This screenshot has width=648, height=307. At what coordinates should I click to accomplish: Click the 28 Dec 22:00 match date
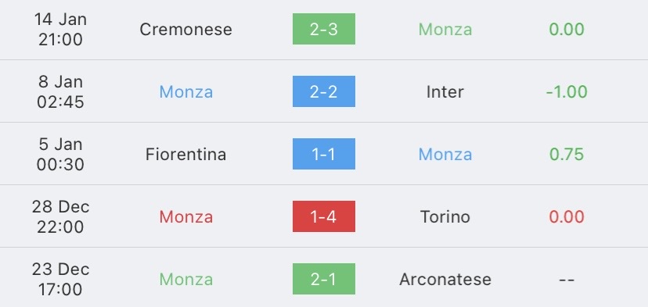[60, 216]
